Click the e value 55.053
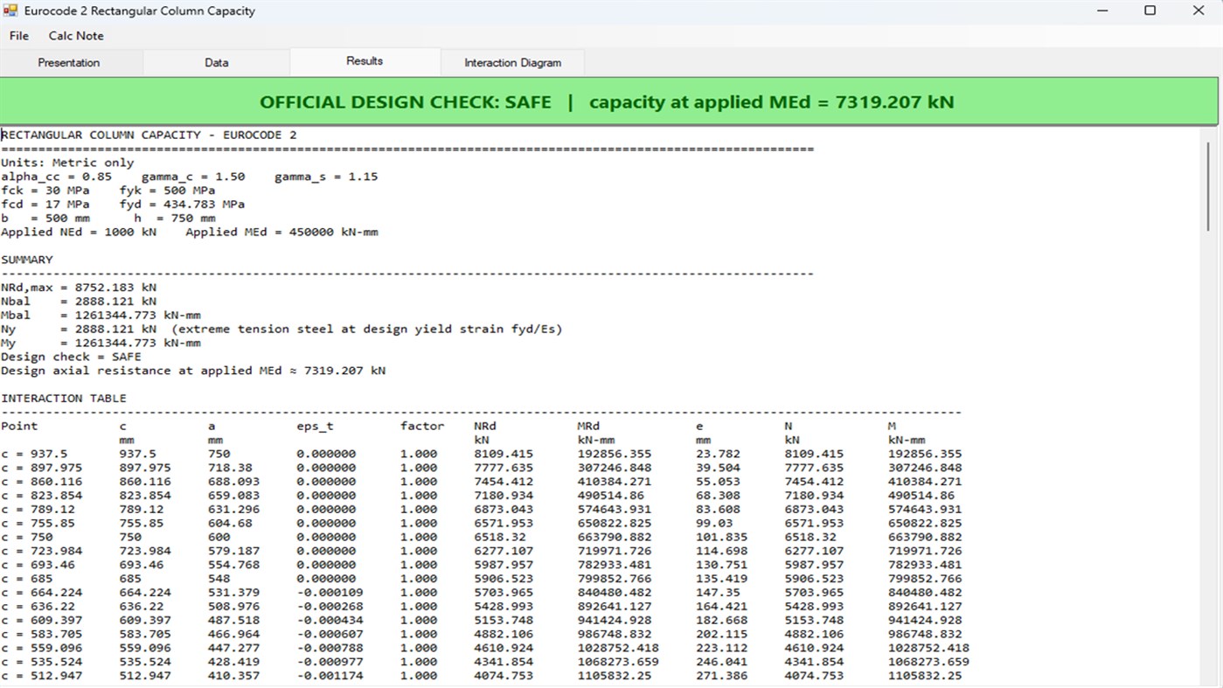Viewport: 1223px width, 688px height. pyautogui.click(x=719, y=482)
